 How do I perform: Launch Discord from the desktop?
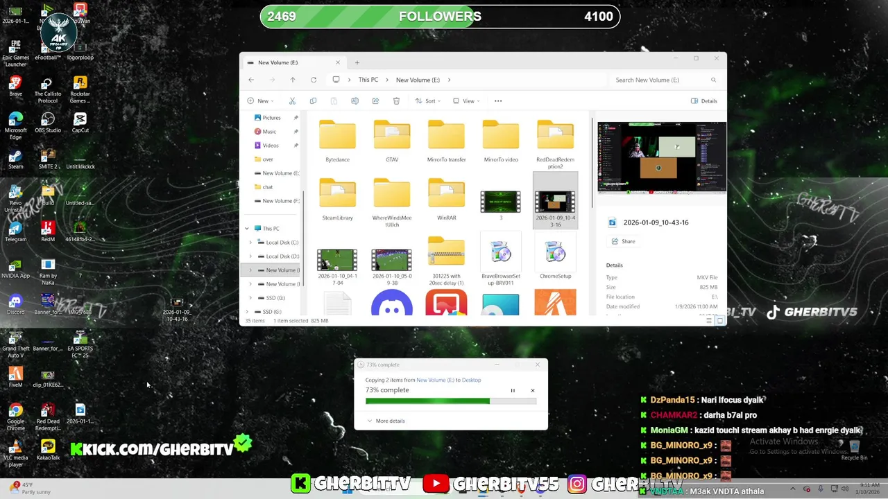(15, 306)
